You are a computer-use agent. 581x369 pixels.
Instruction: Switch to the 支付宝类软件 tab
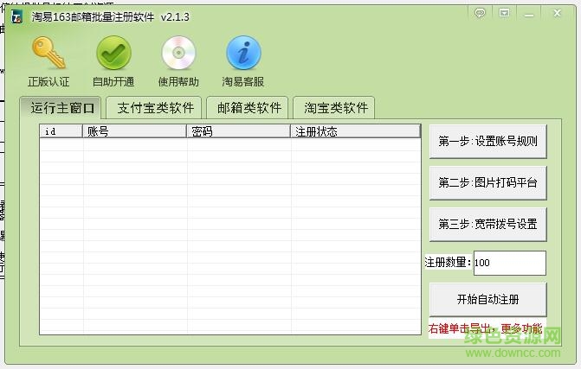[154, 108]
